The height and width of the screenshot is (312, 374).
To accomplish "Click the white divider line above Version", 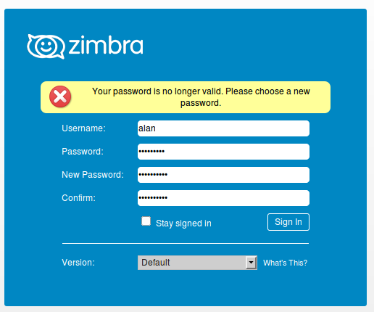I will coord(186,243).
